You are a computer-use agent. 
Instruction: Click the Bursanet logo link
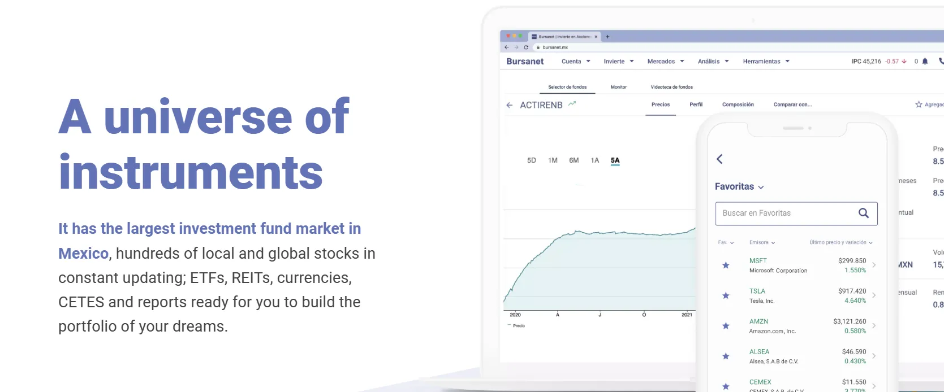[x=525, y=62]
